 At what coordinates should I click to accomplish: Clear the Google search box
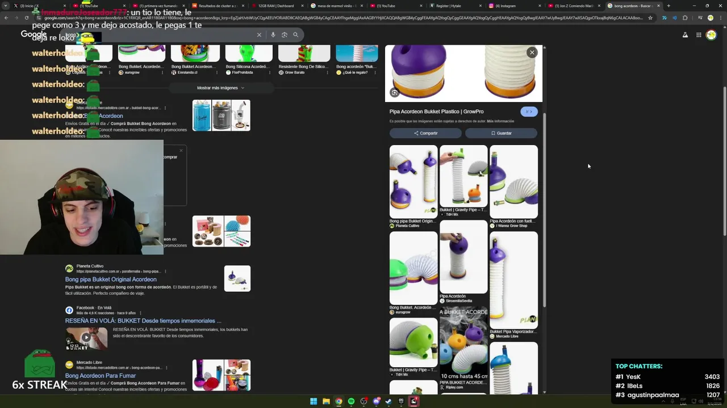click(259, 35)
